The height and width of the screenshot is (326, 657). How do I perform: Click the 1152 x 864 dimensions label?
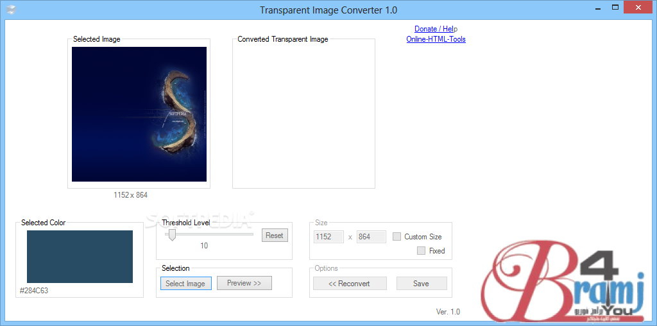131,195
